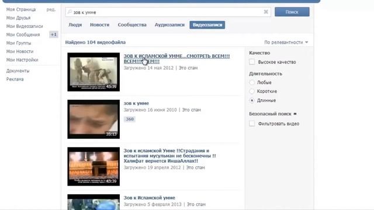Open Документы in the sidebar

tap(18, 71)
